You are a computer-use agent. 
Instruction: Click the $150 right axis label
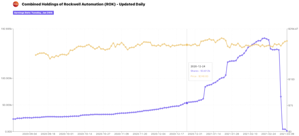(291, 79)
